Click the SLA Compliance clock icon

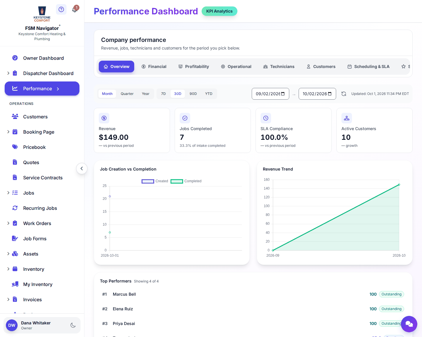[x=266, y=118]
